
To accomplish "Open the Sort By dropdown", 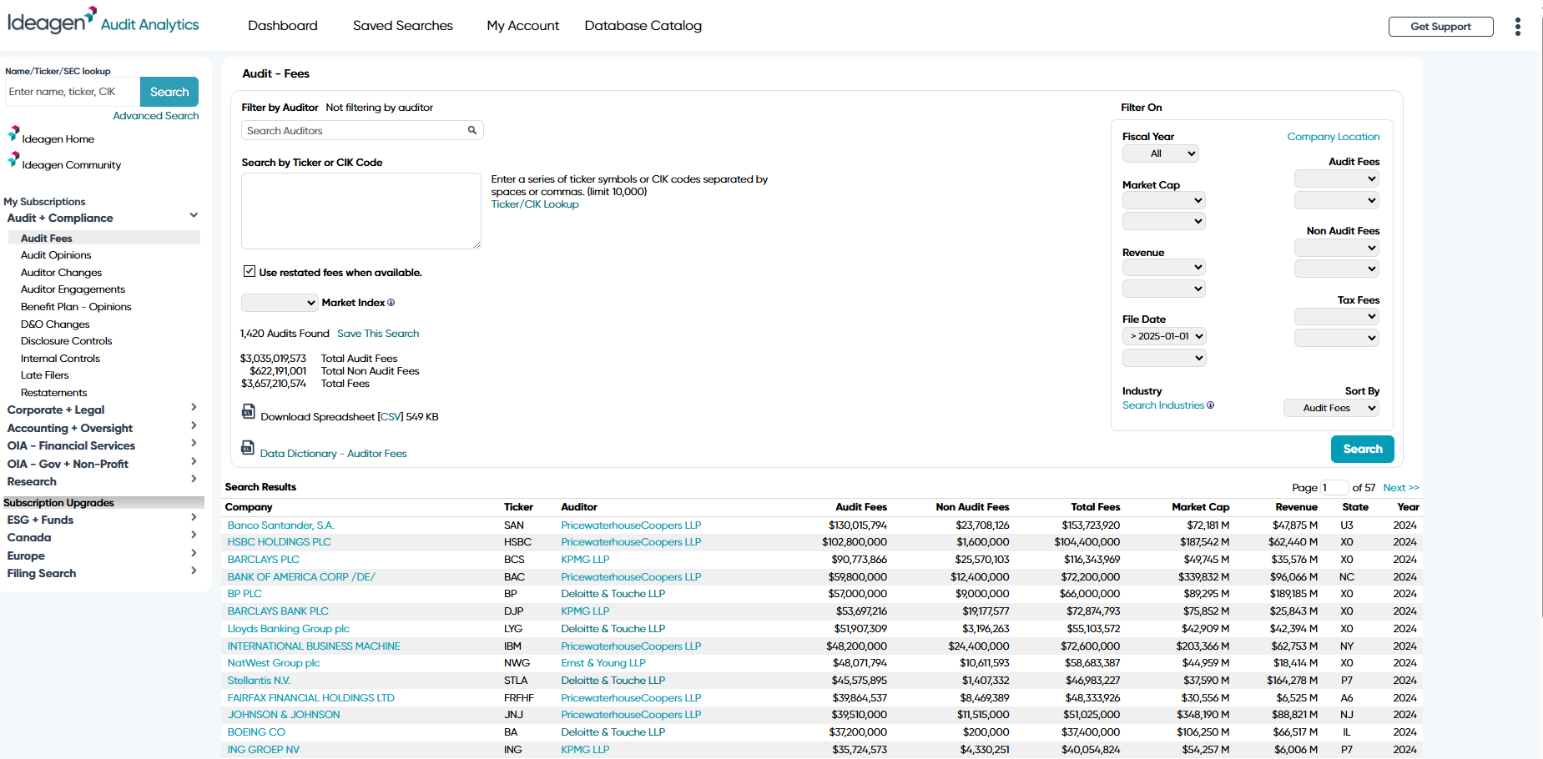I will (x=1331, y=408).
